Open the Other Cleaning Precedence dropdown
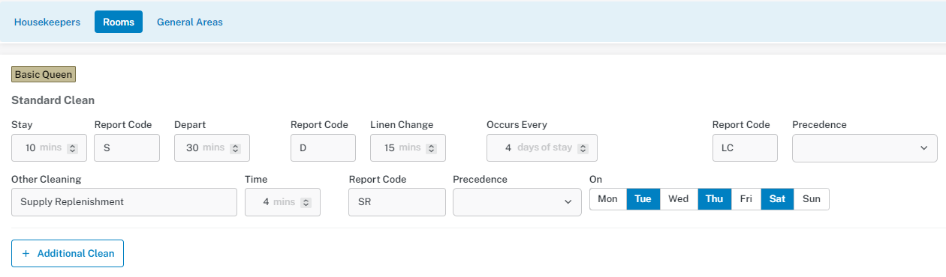The width and height of the screenshot is (946, 277). [x=517, y=202]
